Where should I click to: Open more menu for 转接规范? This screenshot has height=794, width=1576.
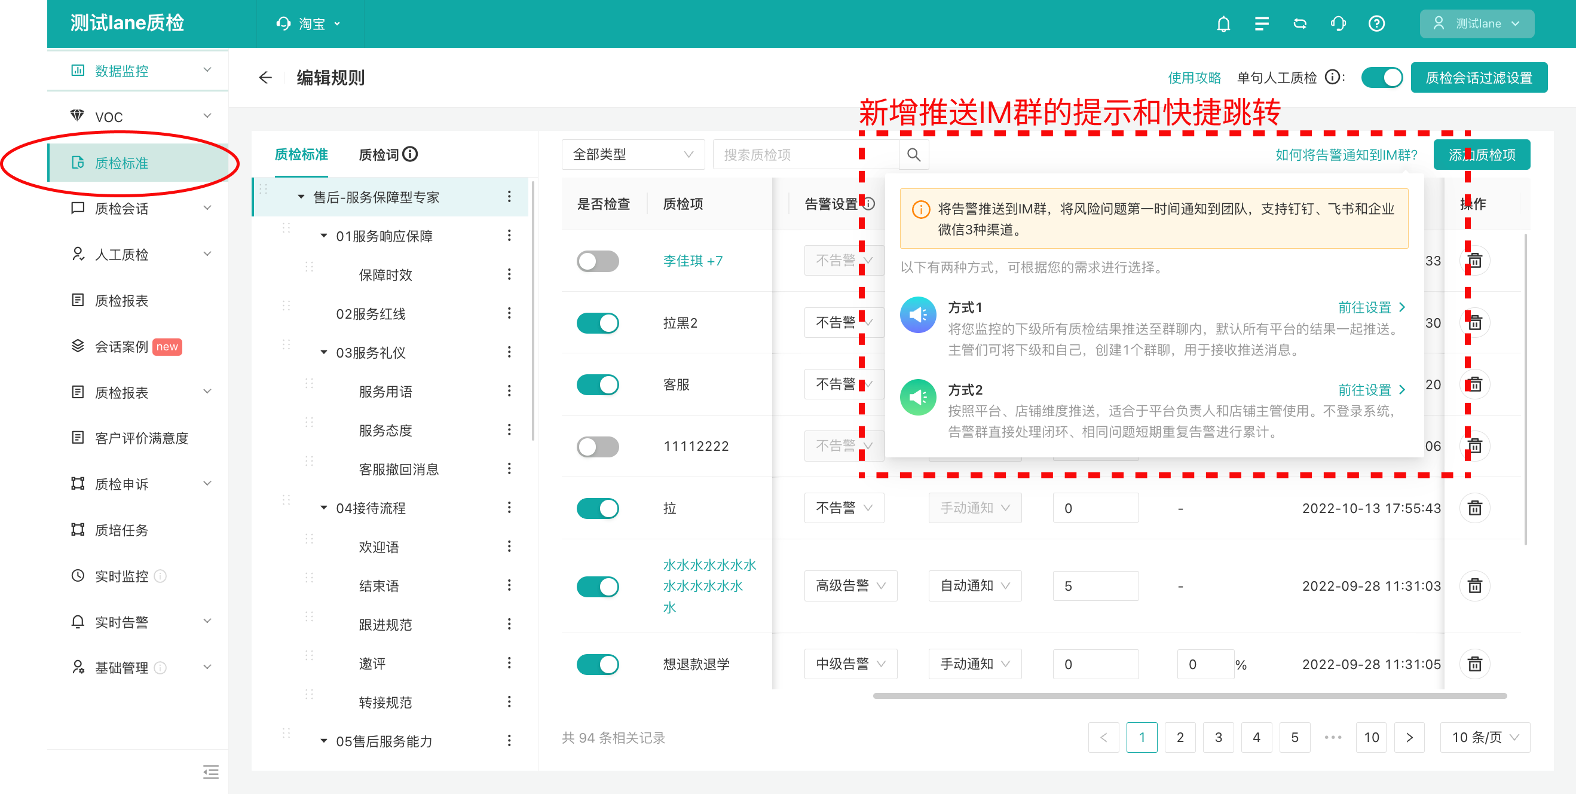(509, 702)
